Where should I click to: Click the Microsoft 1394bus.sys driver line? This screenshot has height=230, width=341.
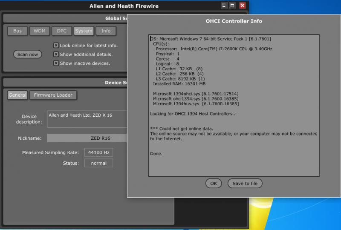(x=196, y=104)
